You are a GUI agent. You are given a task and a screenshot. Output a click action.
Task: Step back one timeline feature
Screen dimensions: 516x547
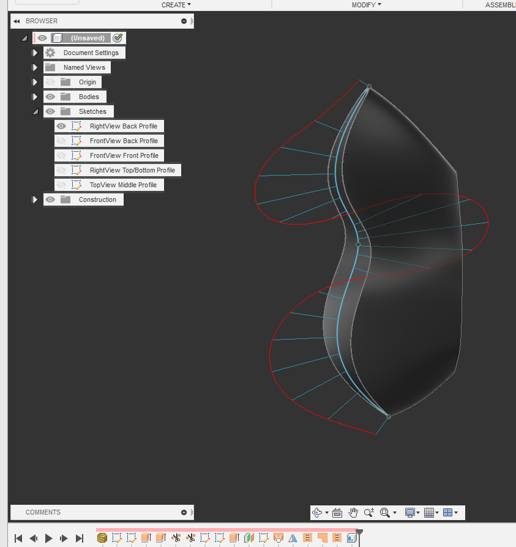[x=34, y=538]
